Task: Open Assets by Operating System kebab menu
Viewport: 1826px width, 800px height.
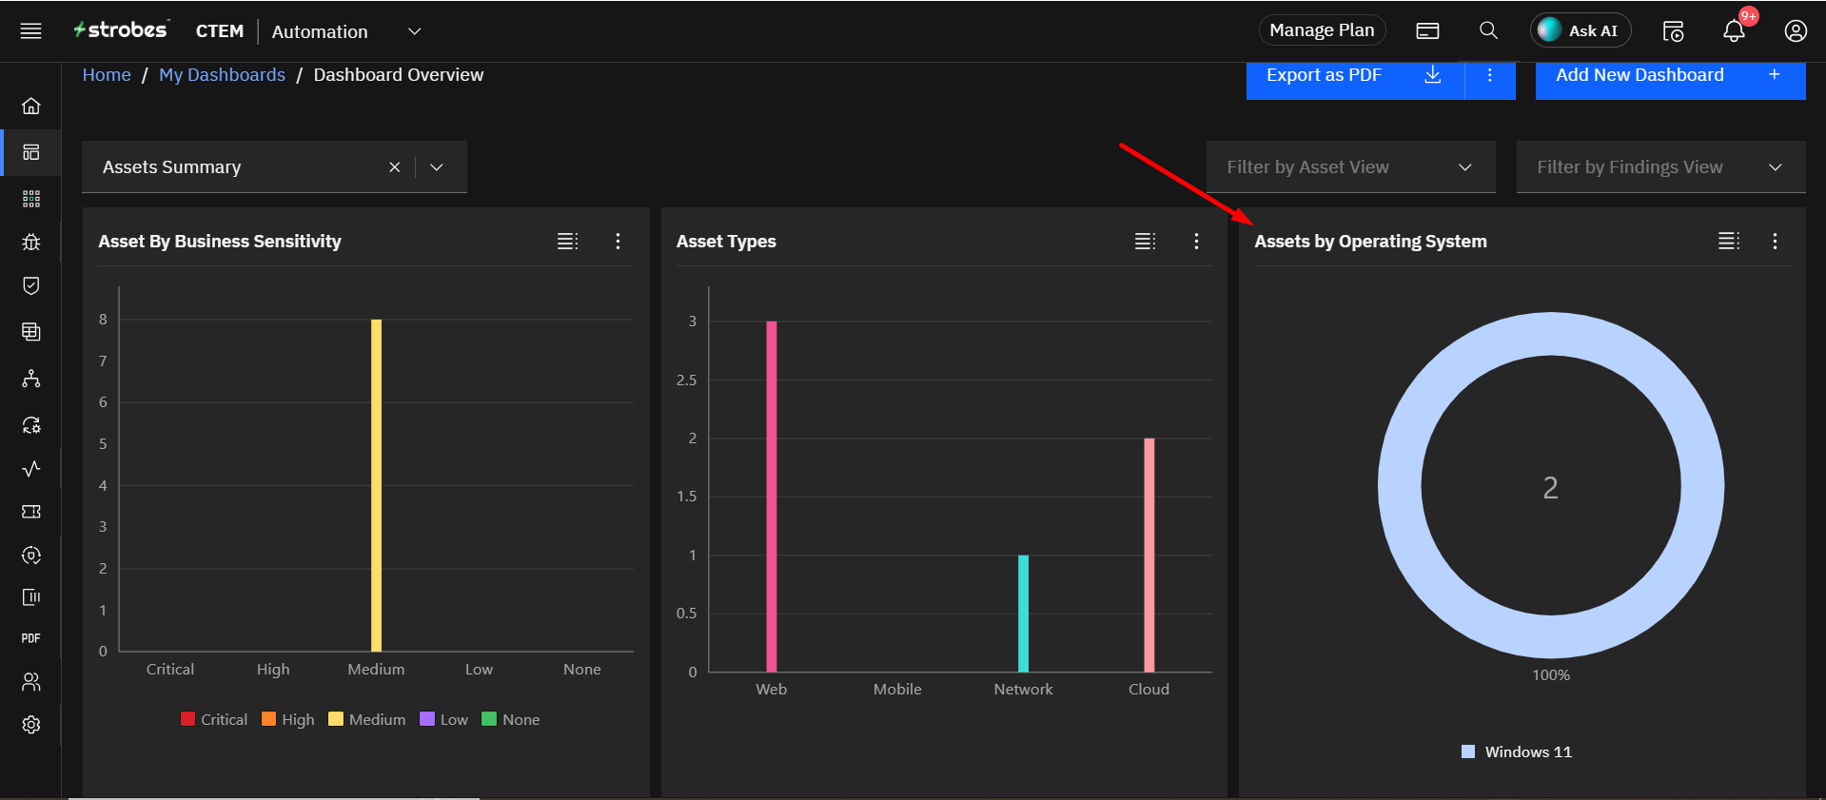Action: coord(1775,242)
